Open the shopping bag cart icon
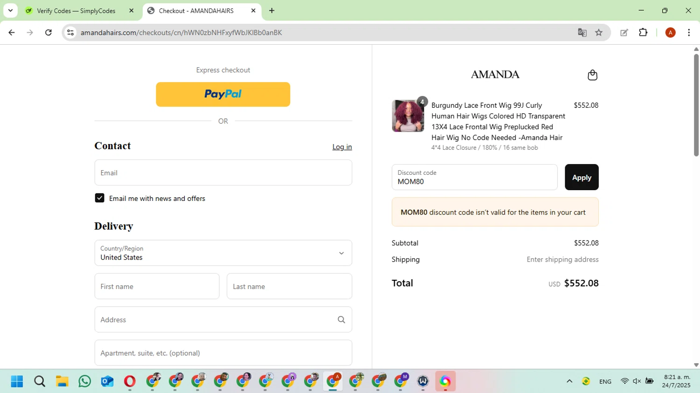Viewport: 700px width, 393px height. [x=592, y=75]
